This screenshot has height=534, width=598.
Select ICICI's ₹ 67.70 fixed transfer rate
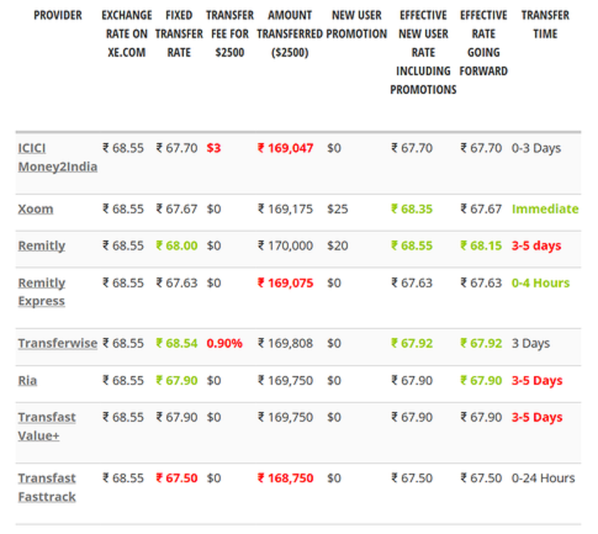pos(176,148)
